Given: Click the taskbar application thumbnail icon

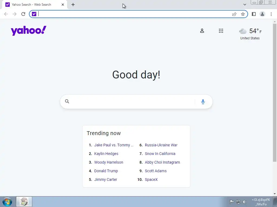Looking at the screenshot, I should click(24, 202).
